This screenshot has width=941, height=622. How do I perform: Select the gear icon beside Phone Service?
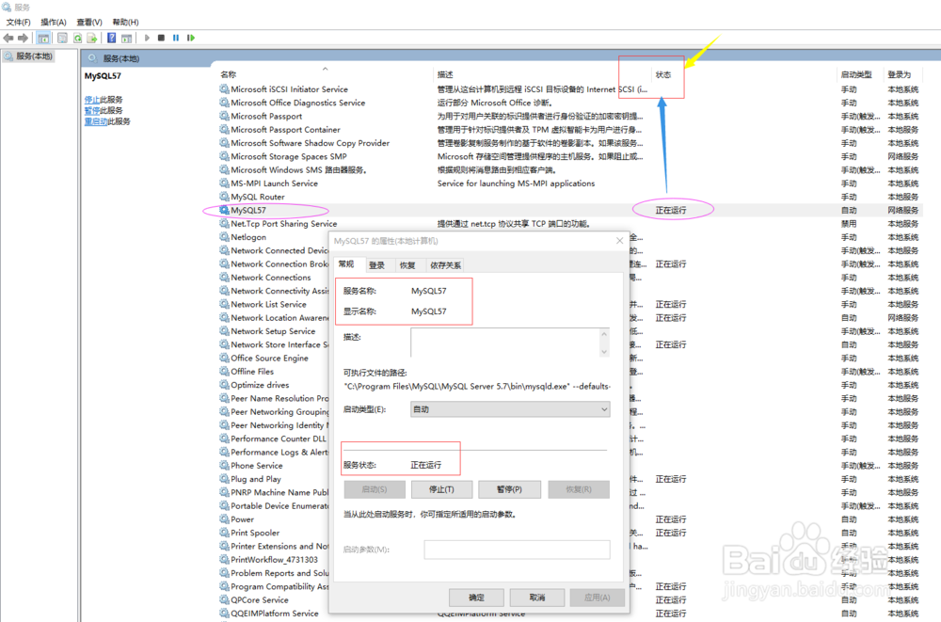click(225, 465)
